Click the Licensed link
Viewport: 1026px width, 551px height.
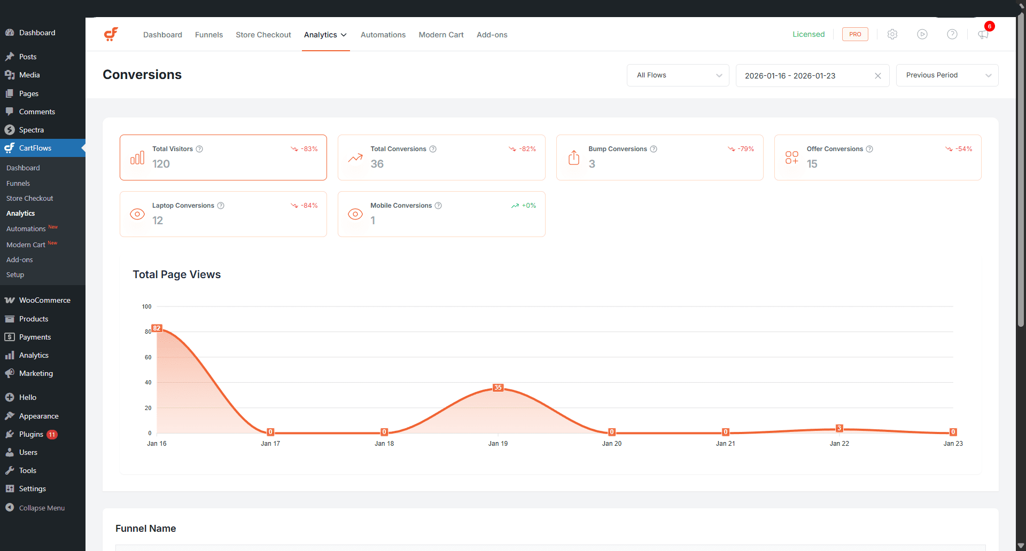tap(809, 34)
